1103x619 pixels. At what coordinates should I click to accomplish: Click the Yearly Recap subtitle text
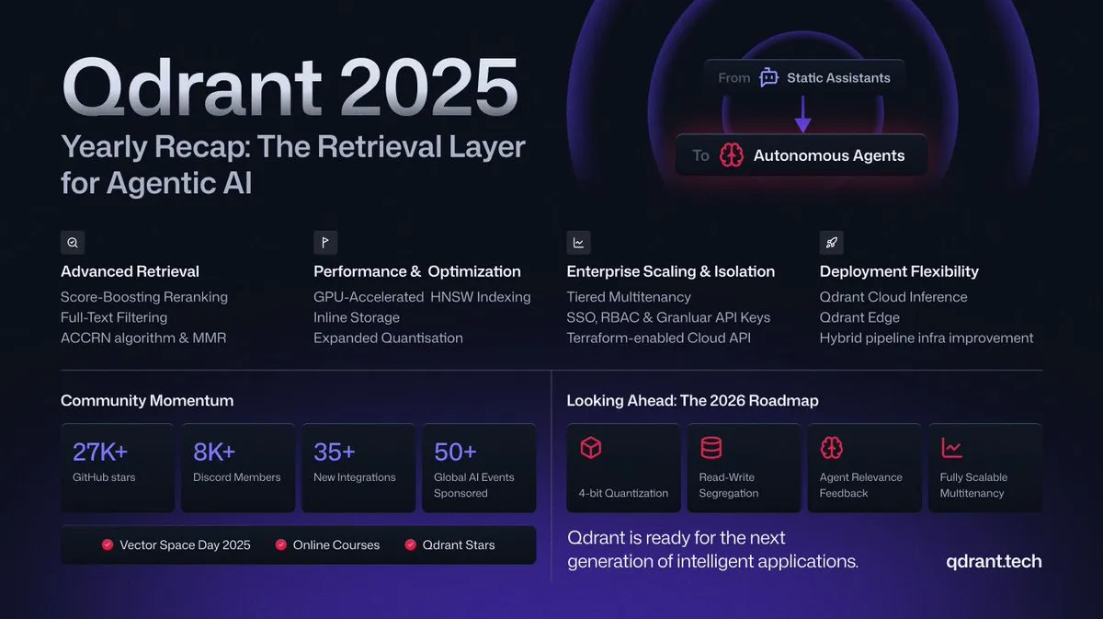[293, 163]
